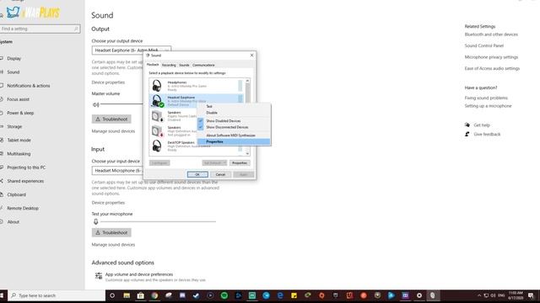
Task: Open Storage settings in sidebar
Action: (14, 126)
